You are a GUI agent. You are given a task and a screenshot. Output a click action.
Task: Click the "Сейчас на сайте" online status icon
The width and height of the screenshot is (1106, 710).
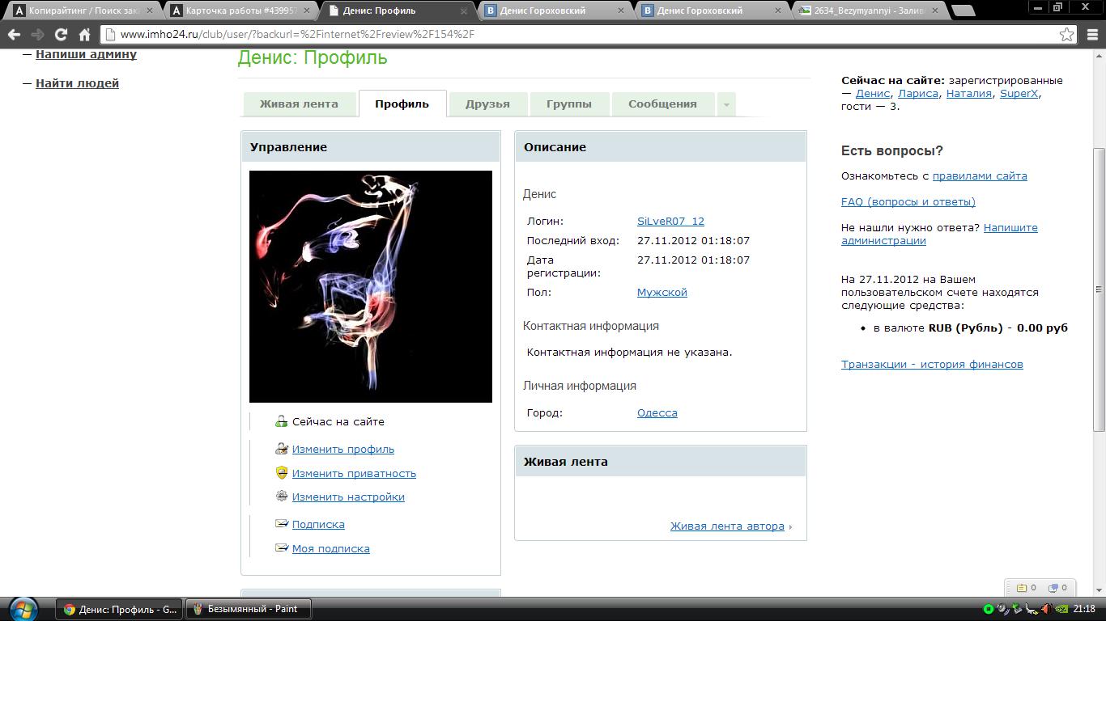281,421
